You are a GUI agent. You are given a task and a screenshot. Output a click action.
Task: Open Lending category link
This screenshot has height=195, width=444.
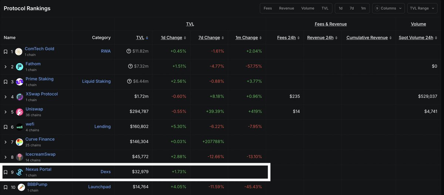click(x=102, y=127)
